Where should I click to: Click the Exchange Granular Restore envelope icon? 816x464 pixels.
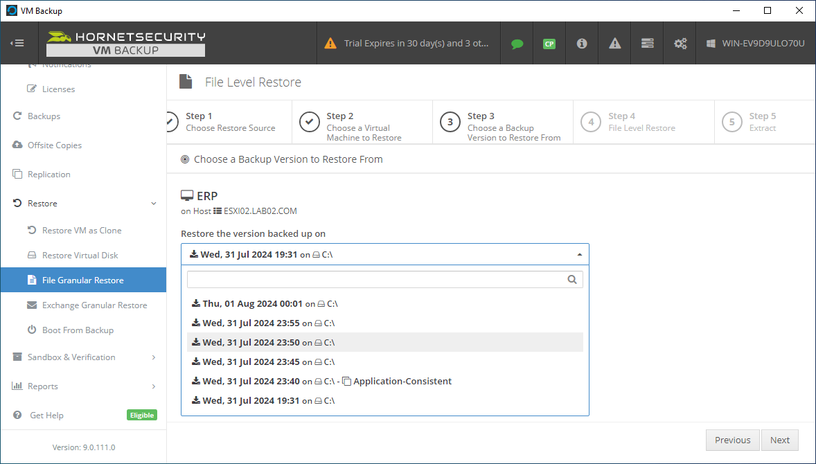[32, 305]
